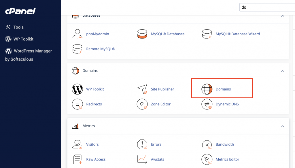Open the Raw Access link

point(96,159)
